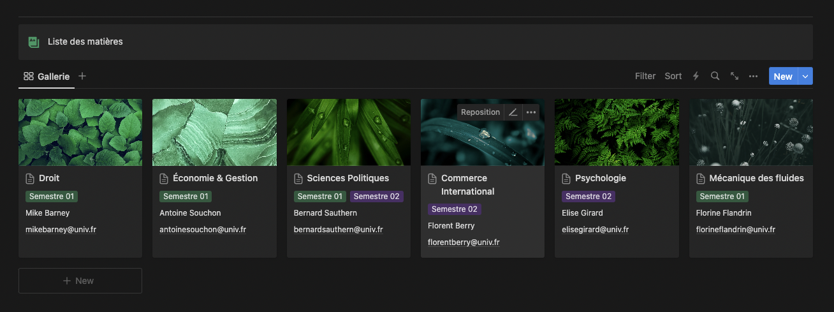This screenshot has height=312, width=834.
Task: Open the Sort menu
Action: [x=673, y=76]
